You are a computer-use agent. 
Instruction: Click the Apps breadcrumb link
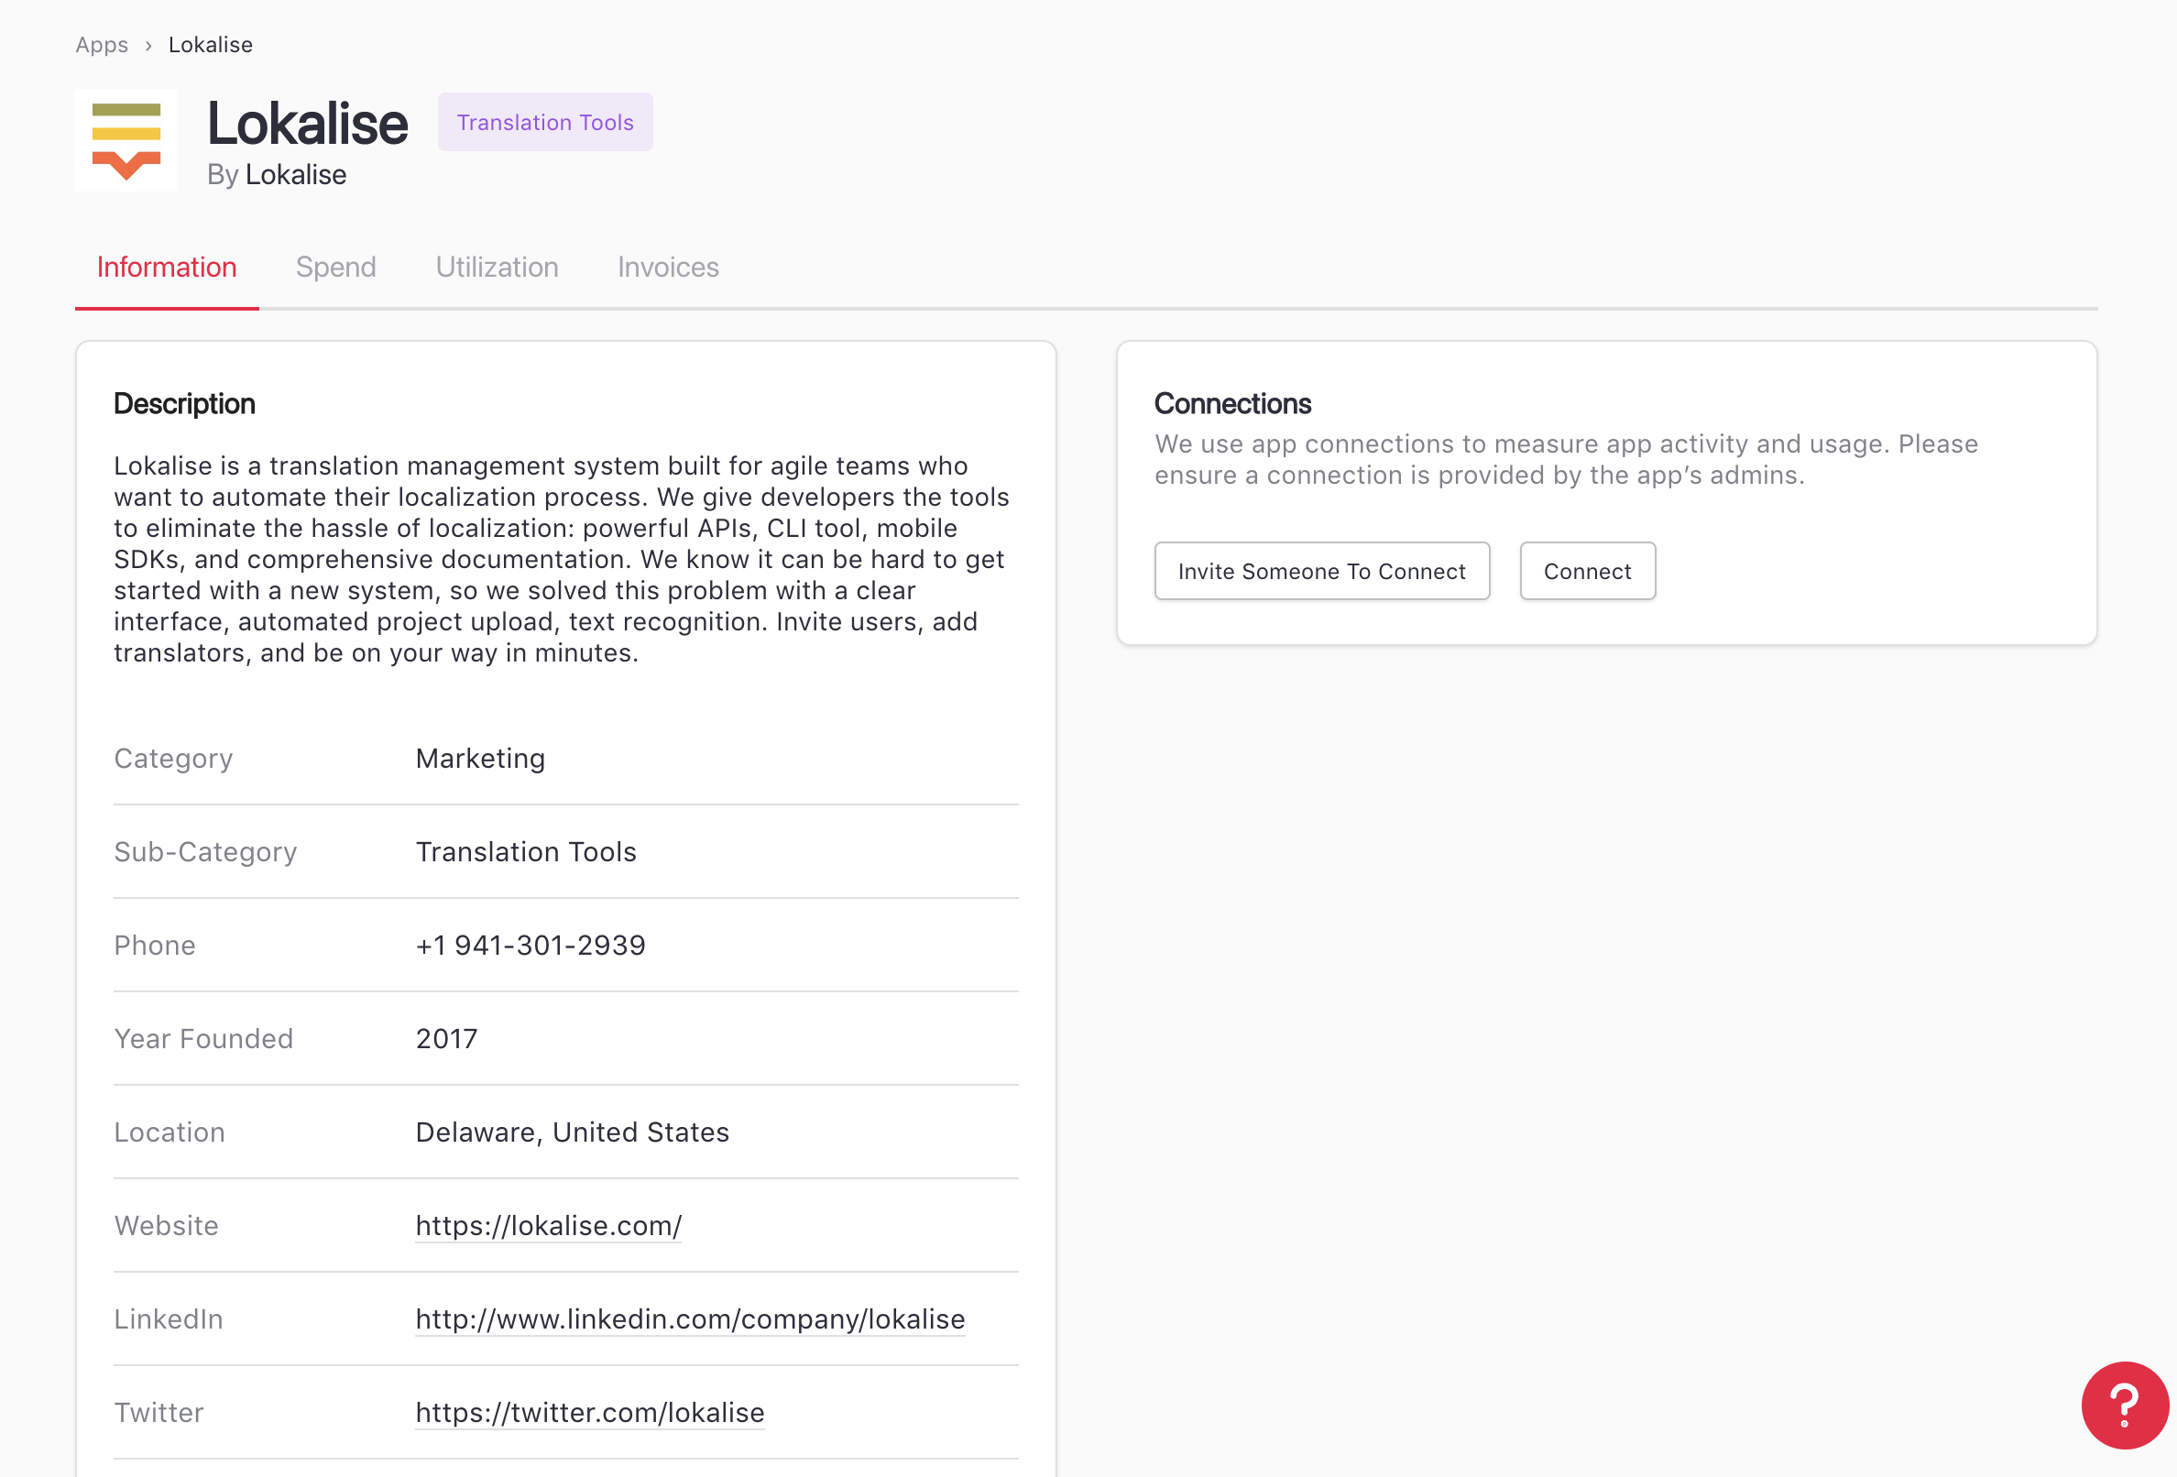pyautogui.click(x=101, y=45)
